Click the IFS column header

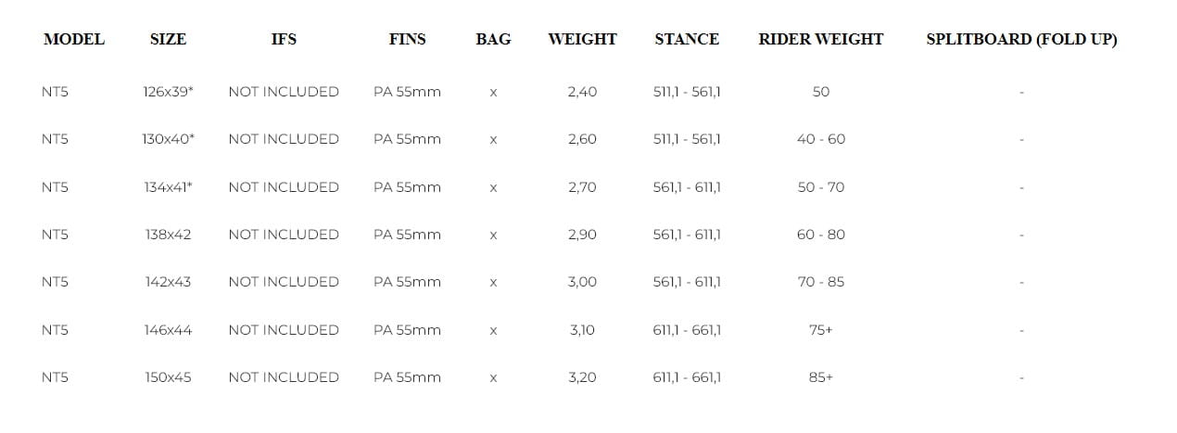pyautogui.click(x=284, y=39)
